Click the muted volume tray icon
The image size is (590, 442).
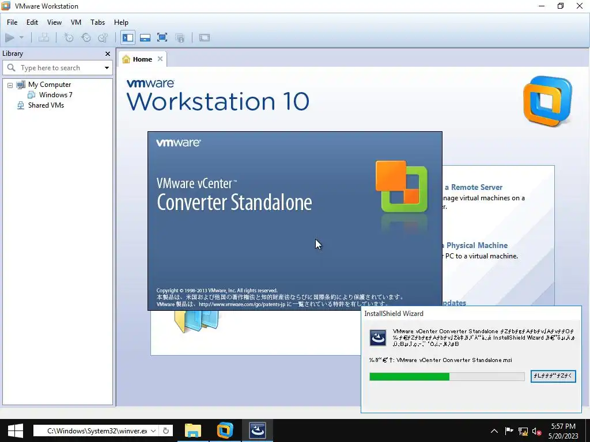[x=536, y=431]
